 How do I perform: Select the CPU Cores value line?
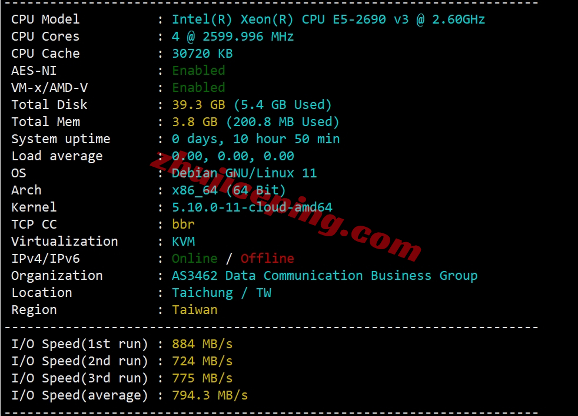tap(233, 36)
